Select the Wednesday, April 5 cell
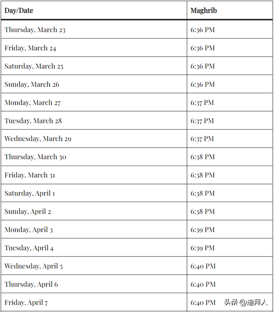Viewport: 274px width, 312px height. point(34,266)
